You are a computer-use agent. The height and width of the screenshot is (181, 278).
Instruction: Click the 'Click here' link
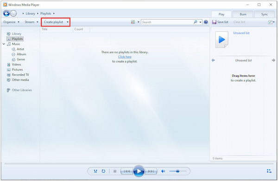[x=125, y=57]
